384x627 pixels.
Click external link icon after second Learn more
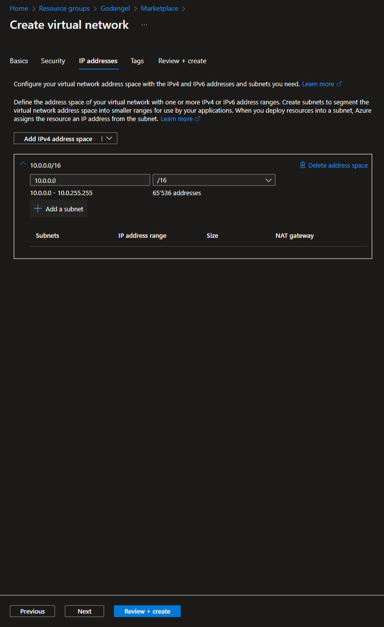[x=198, y=119]
